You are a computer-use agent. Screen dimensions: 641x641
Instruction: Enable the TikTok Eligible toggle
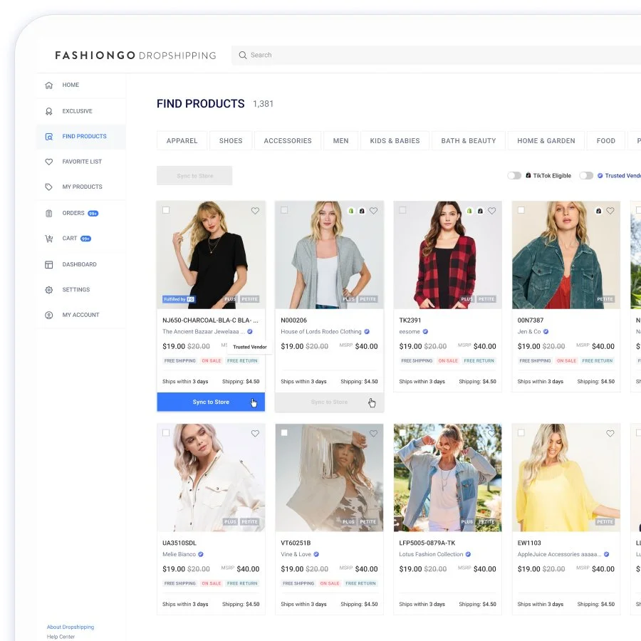pyautogui.click(x=514, y=175)
